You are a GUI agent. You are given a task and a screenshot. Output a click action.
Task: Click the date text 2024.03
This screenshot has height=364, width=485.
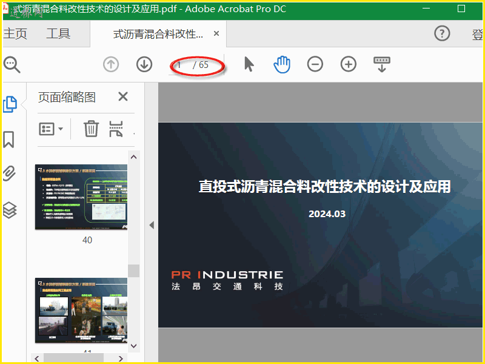(327, 214)
